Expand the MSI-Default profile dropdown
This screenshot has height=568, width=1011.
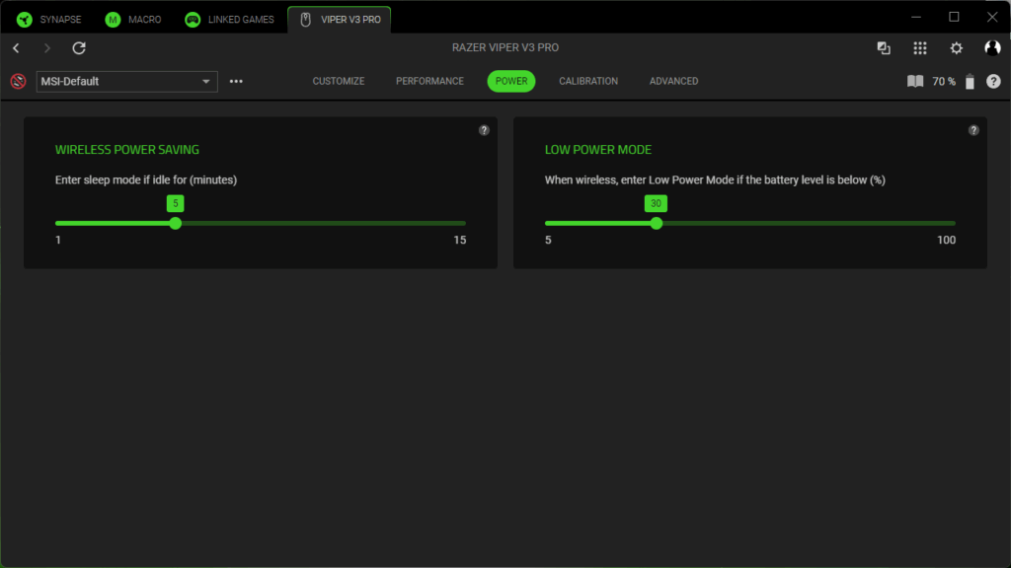click(x=206, y=82)
